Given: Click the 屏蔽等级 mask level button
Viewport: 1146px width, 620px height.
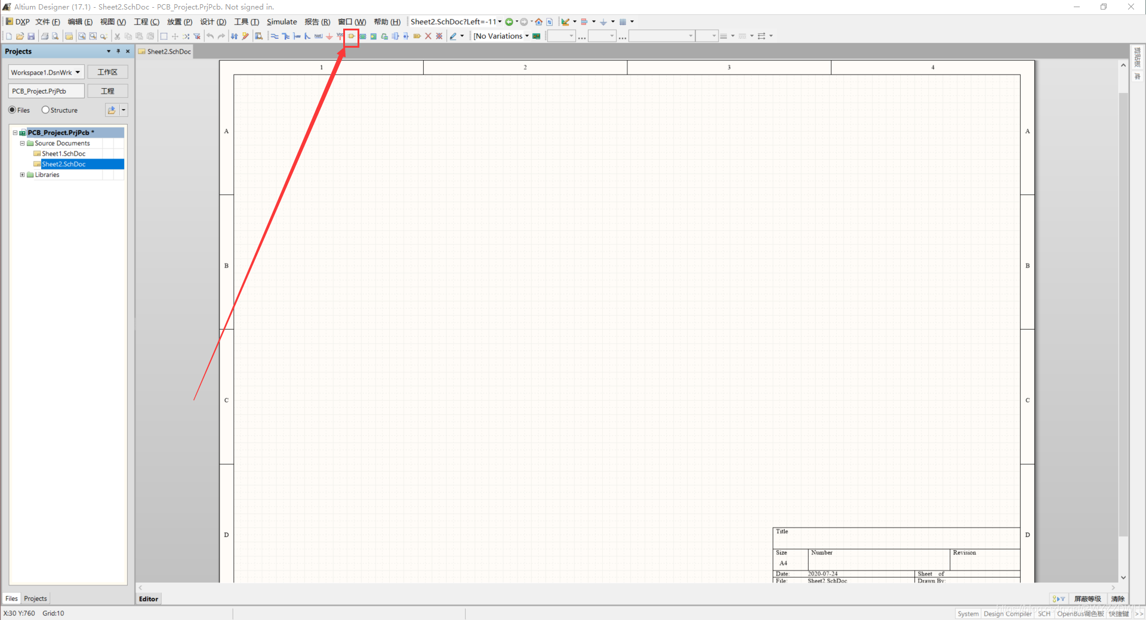Looking at the screenshot, I should (1088, 599).
